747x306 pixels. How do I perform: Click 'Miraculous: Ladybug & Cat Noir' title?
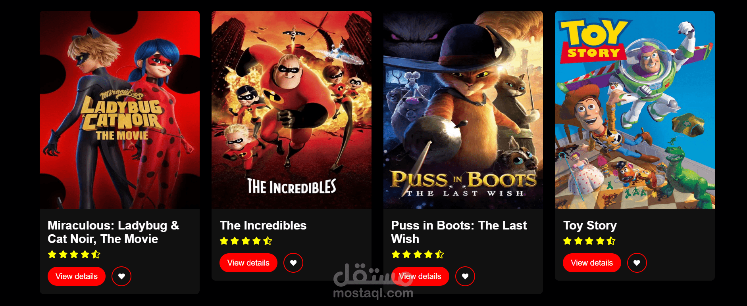coord(114,232)
